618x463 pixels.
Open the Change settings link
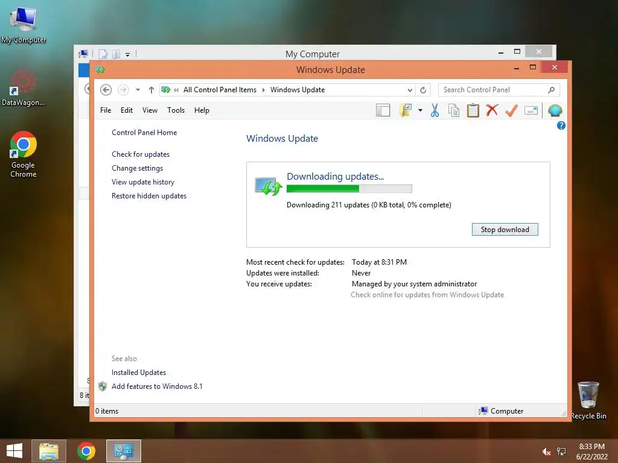tap(137, 168)
